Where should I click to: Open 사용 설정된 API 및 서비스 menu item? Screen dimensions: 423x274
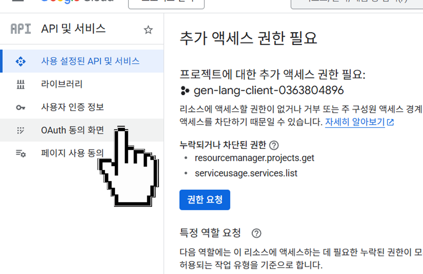coord(82,61)
